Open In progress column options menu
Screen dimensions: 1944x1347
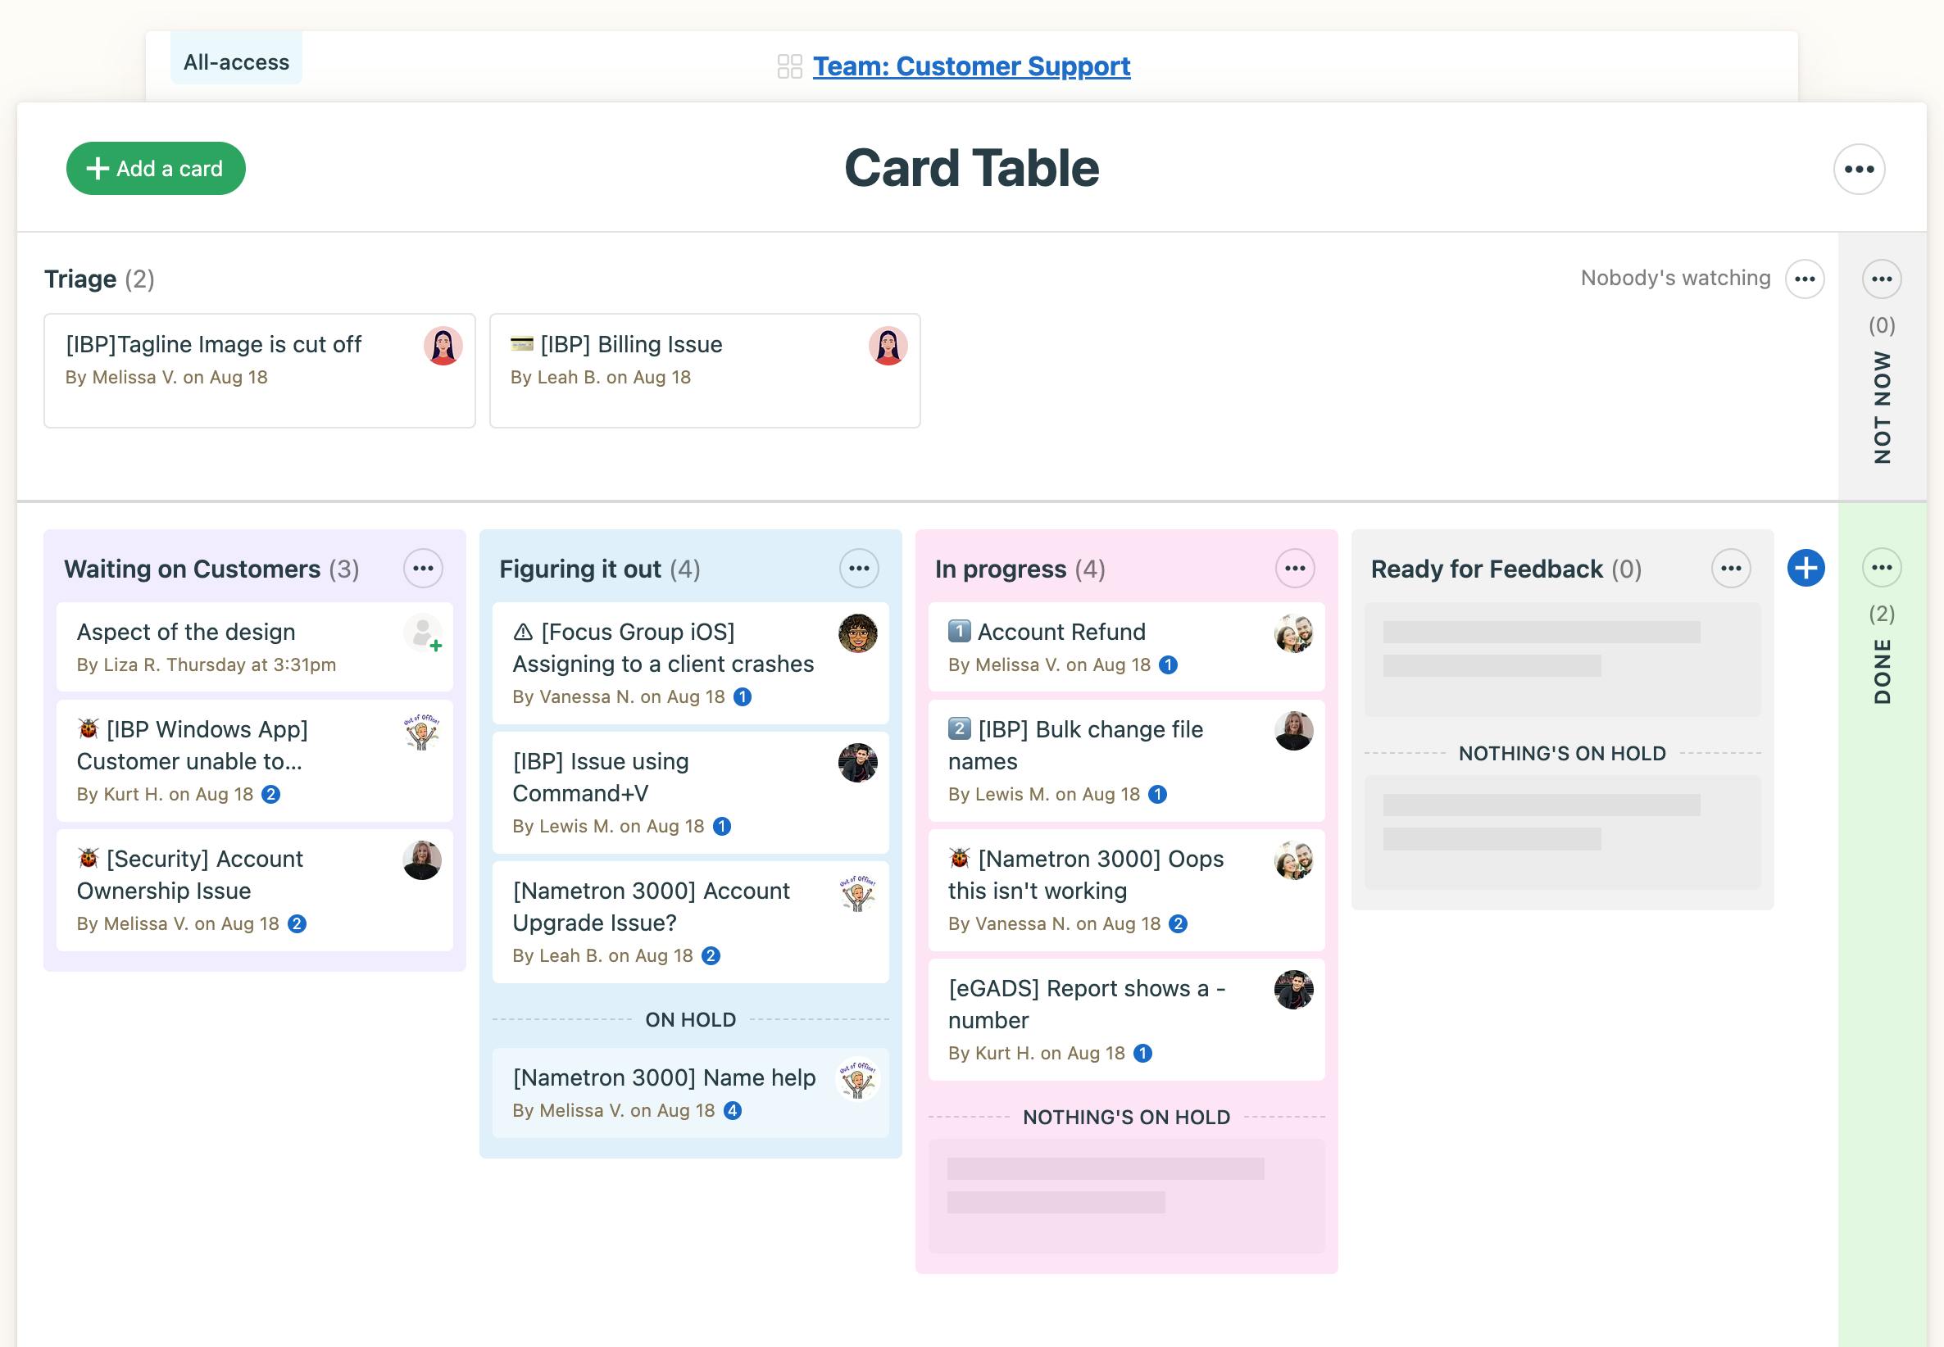coord(1295,569)
